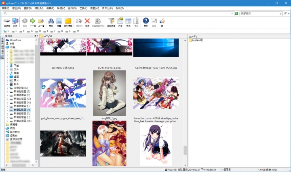Open the address bar dropdown arrow
The height and width of the screenshot is (172, 291).
(x=232, y=14)
